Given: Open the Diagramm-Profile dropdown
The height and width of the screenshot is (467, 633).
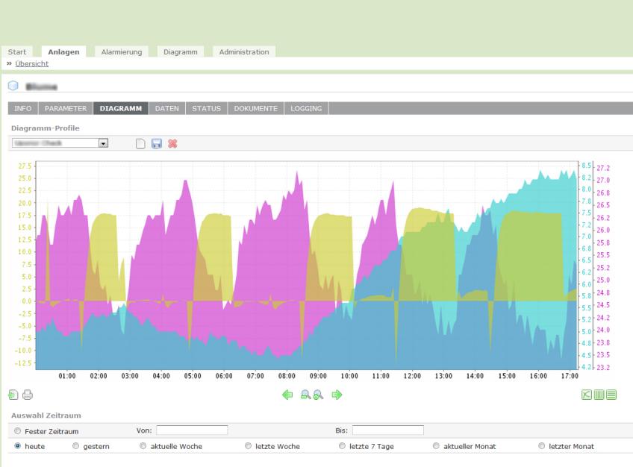Looking at the screenshot, I should click(104, 142).
